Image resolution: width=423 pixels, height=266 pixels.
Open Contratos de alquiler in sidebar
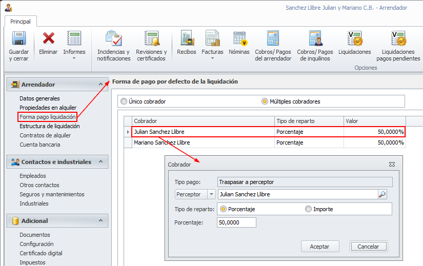pyautogui.click(x=45, y=135)
